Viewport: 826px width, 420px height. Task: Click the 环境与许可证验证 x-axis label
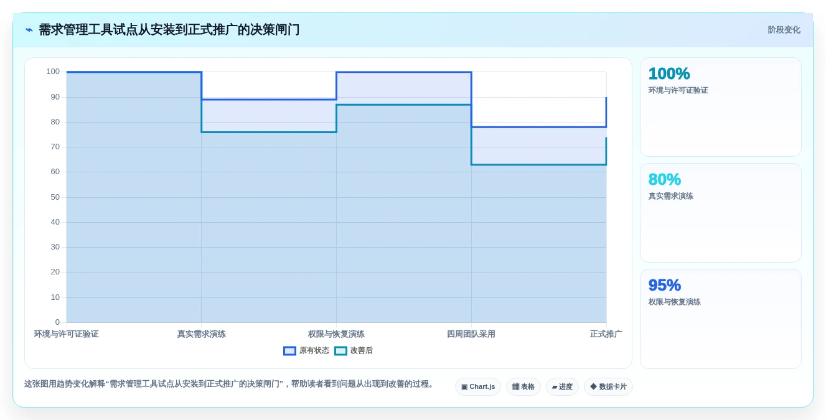[67, 334]
